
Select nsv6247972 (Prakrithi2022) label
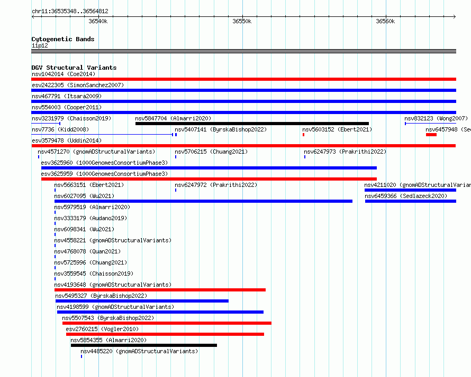pyautogui.click(x=216, y=185)
